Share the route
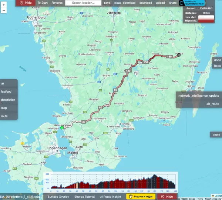 173,3
